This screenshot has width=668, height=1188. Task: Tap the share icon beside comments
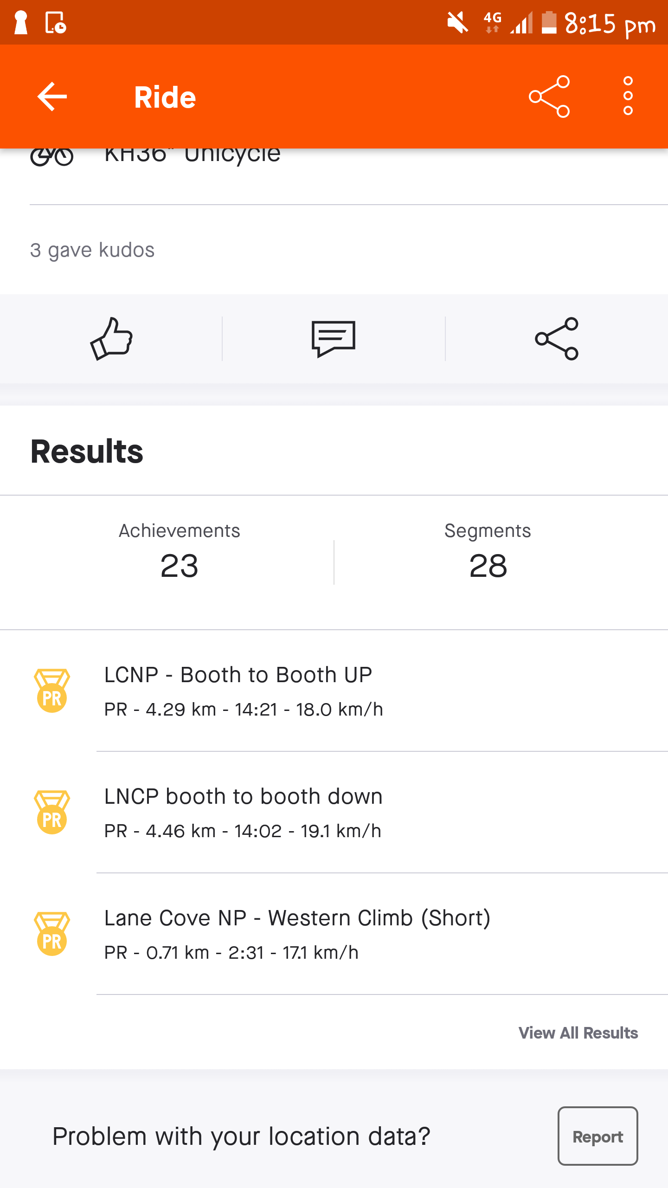click(556, 339)
